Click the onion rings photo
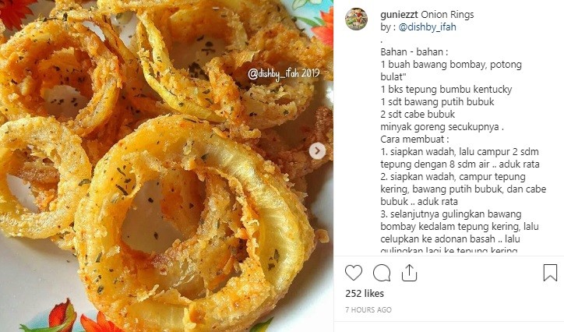Viewport: 564px width, 332px height. 167,166
